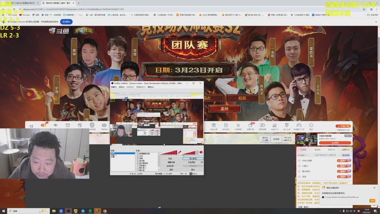Open a new Chrome tab with plus icon
380x214 pixels.
pyautogui.click(x=78, y=3)
